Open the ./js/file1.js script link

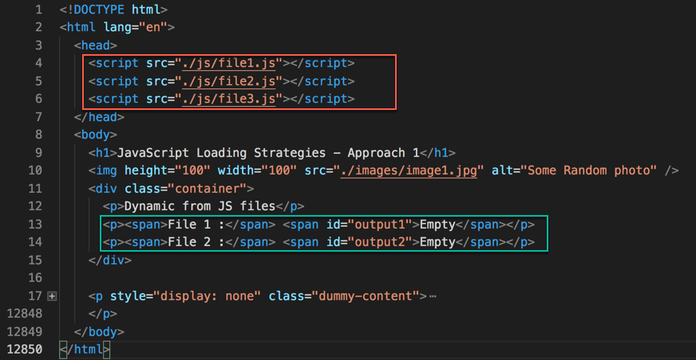tap(228, 64)
